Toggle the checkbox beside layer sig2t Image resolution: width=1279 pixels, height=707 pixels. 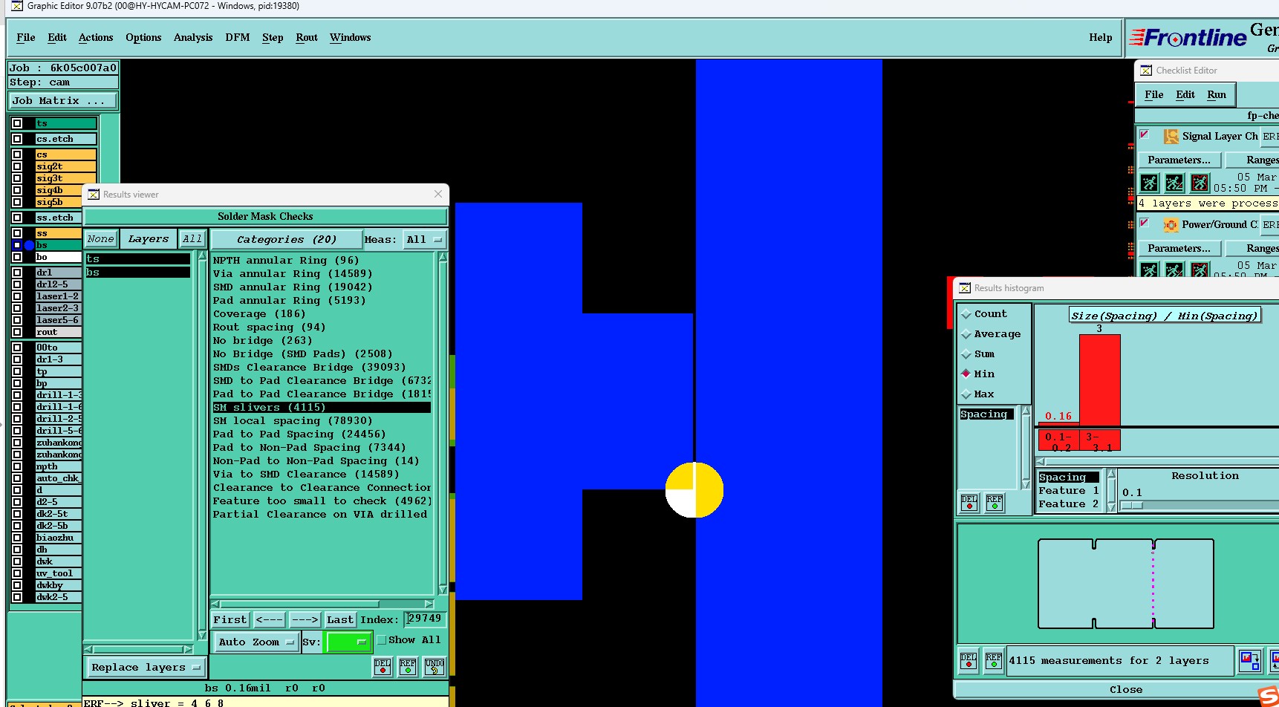tap(17, 166)
